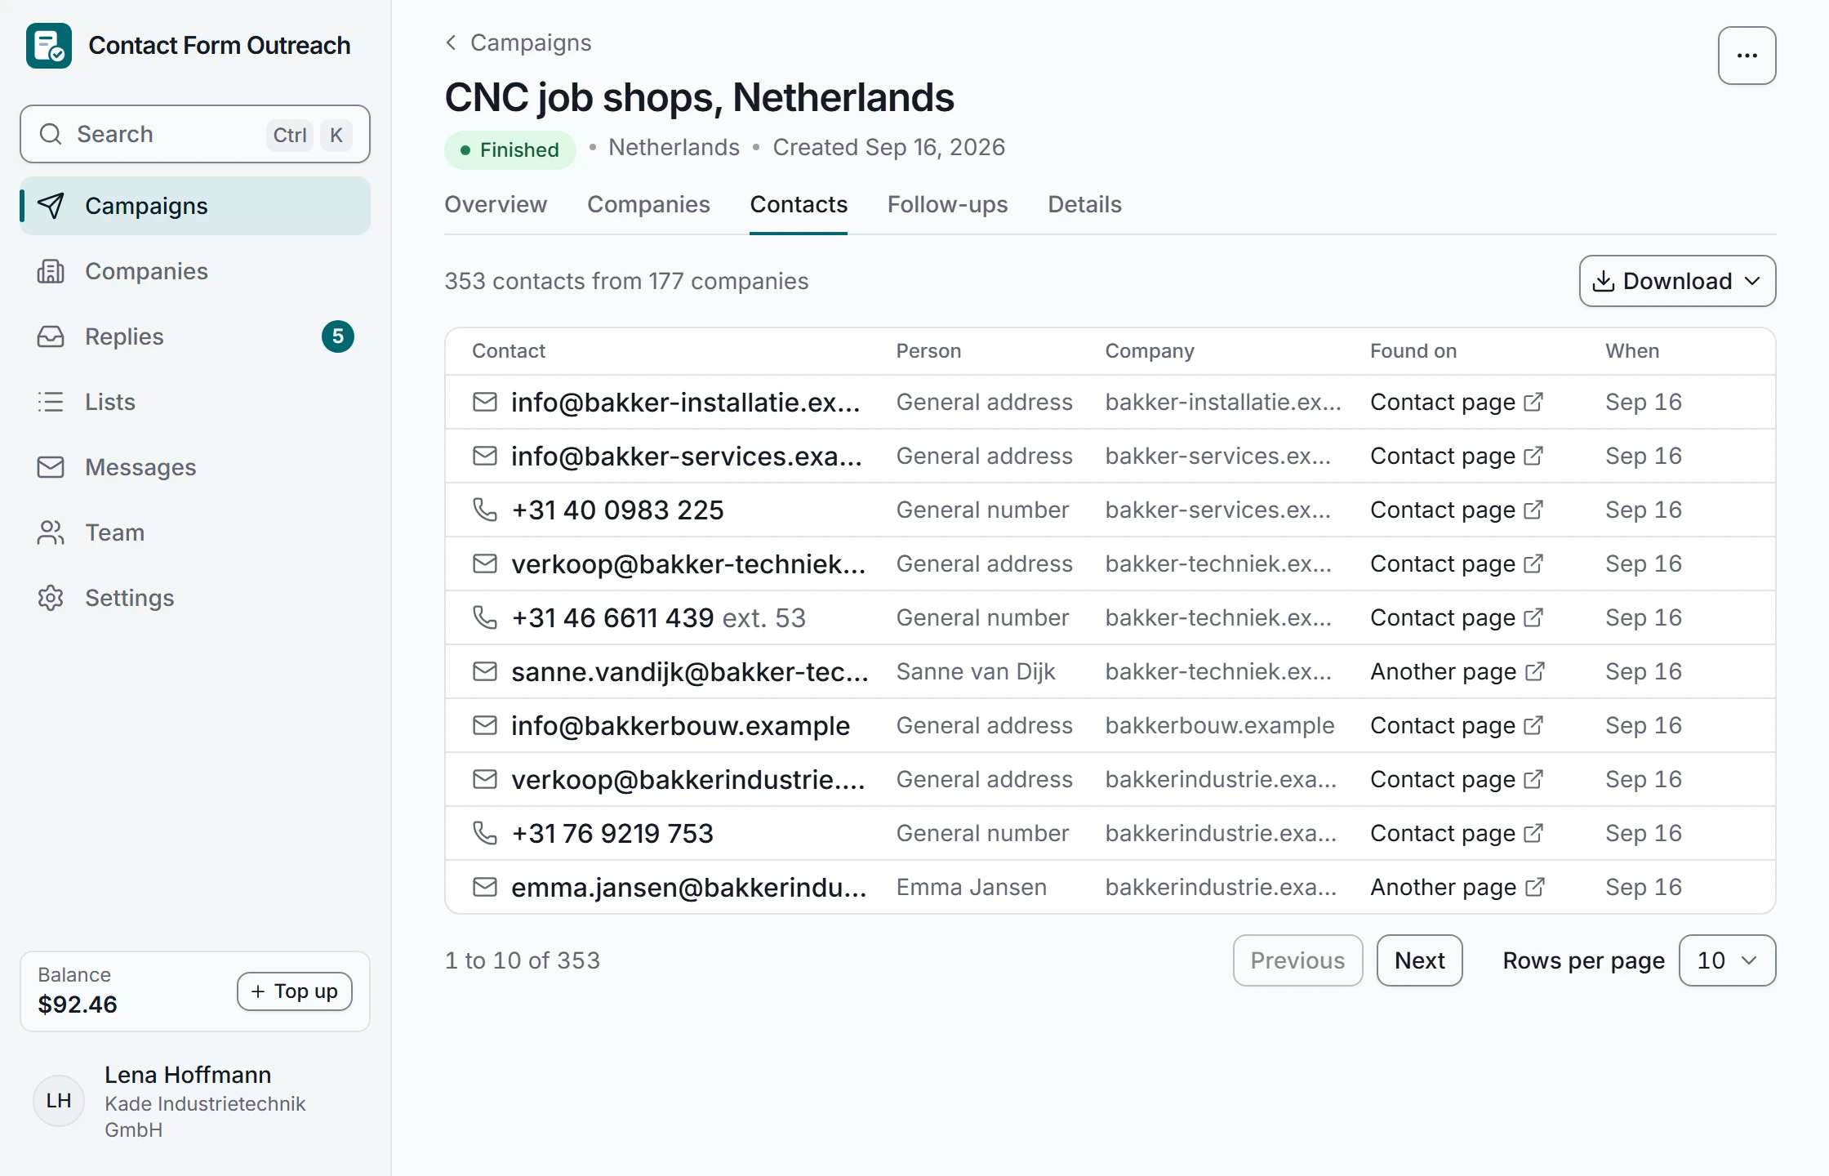Open the Lists icon in sidebar
The height and width of the screenshot is (1176, 1829).
[x=51, y=402]
